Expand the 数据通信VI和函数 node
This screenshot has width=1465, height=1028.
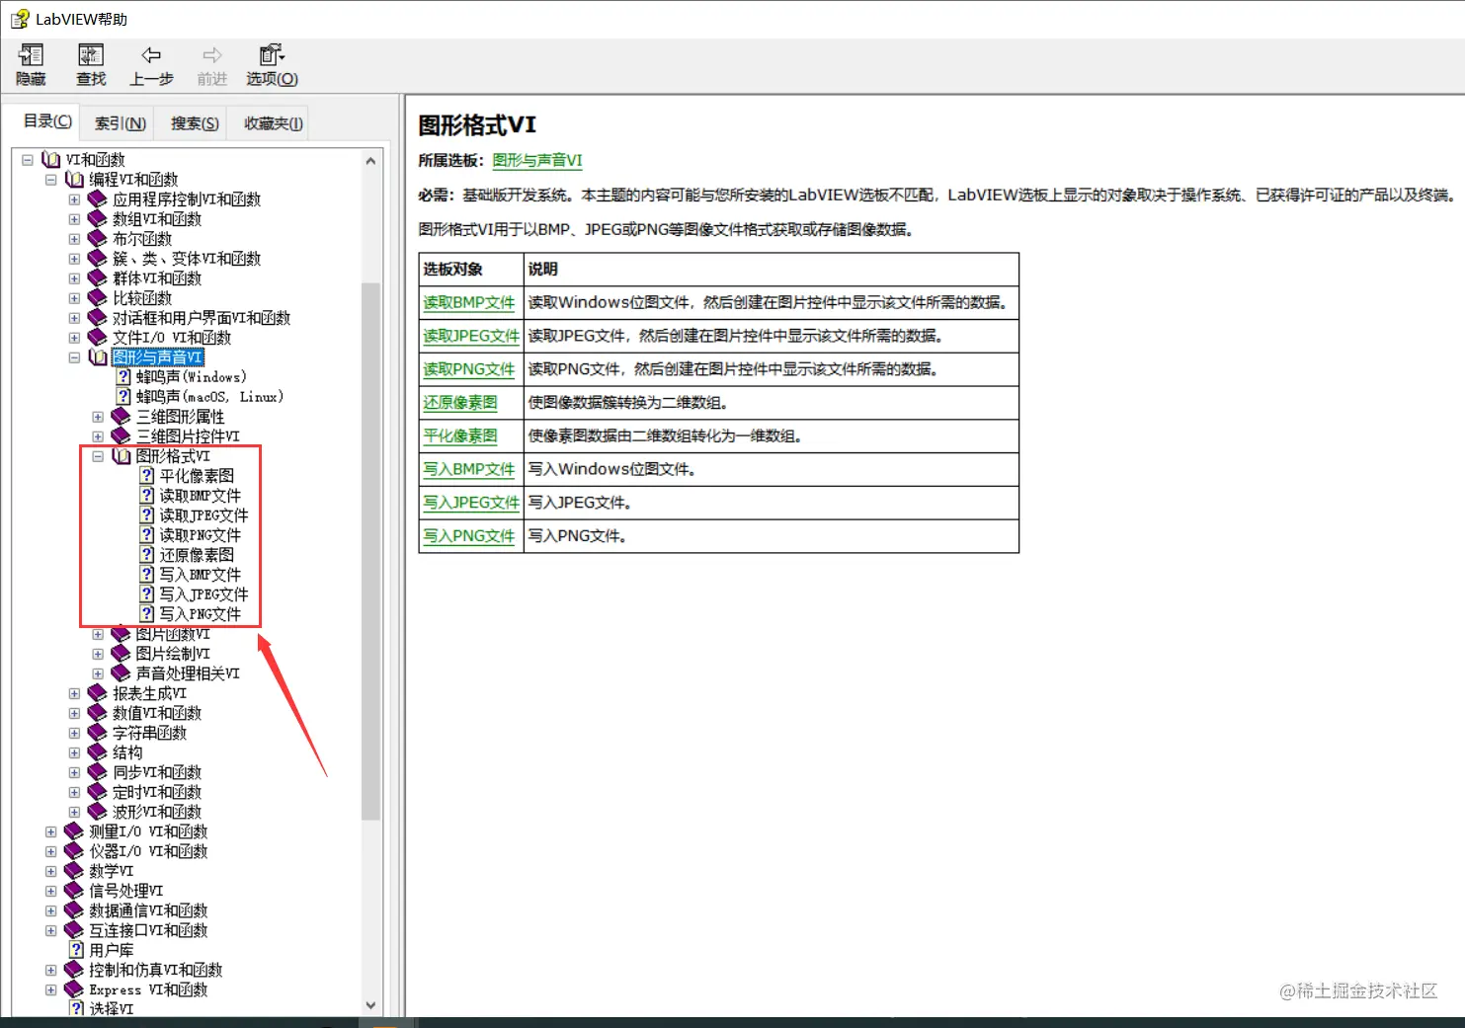coord(50,910)
